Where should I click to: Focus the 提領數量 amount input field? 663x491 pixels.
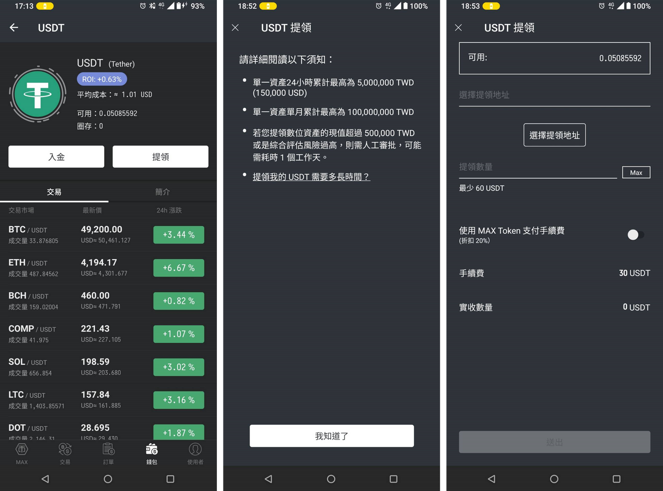(x=538, y=167)
